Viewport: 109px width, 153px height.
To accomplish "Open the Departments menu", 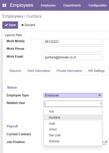I will pyautogui.click(x=72, y=5).
